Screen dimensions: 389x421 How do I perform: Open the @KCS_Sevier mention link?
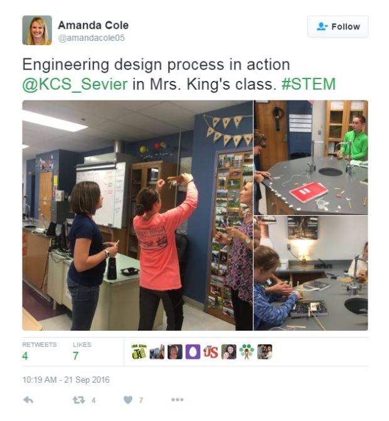pyautogui.click(x=75, y=84)
